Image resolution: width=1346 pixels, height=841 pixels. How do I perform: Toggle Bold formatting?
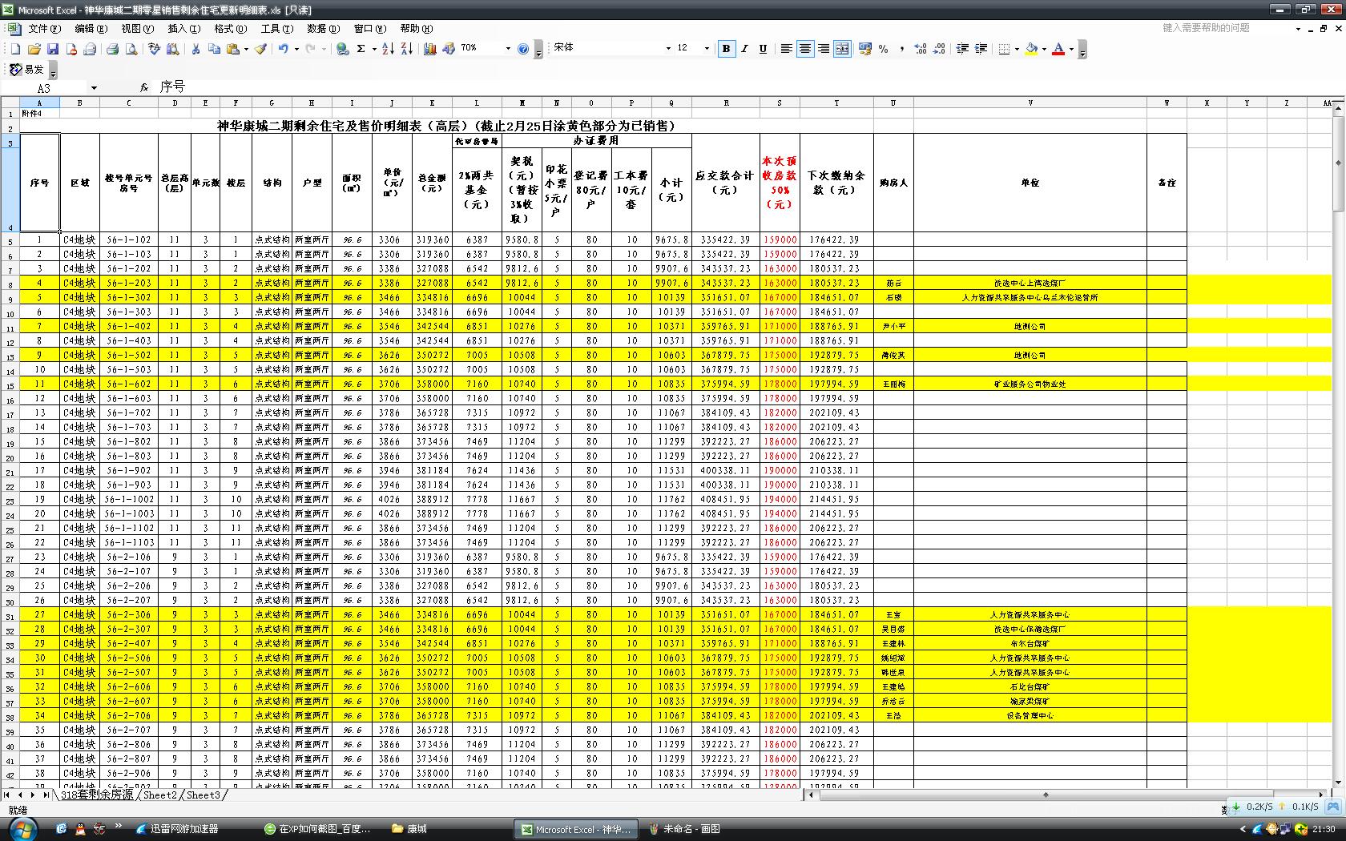726,49
